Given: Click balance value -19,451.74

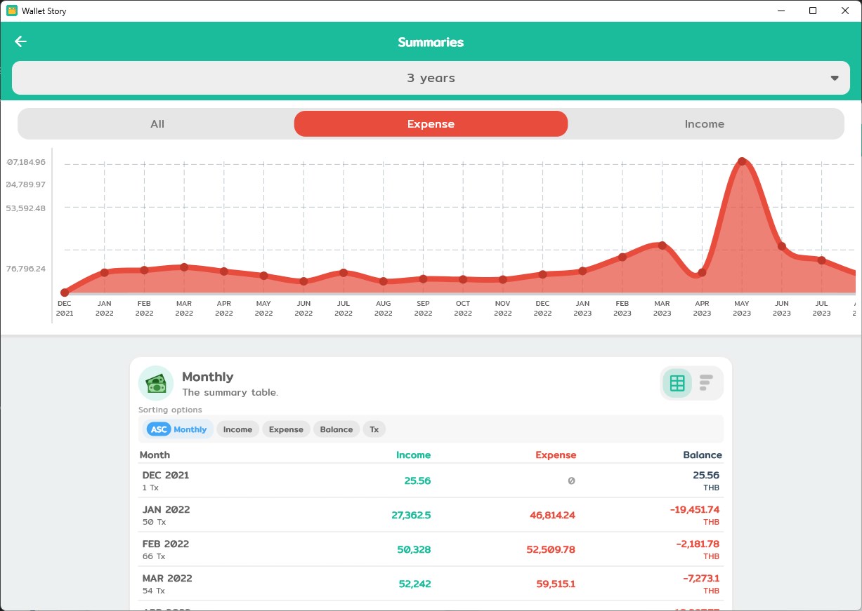Looking at the screenshot, I should 695,509.
